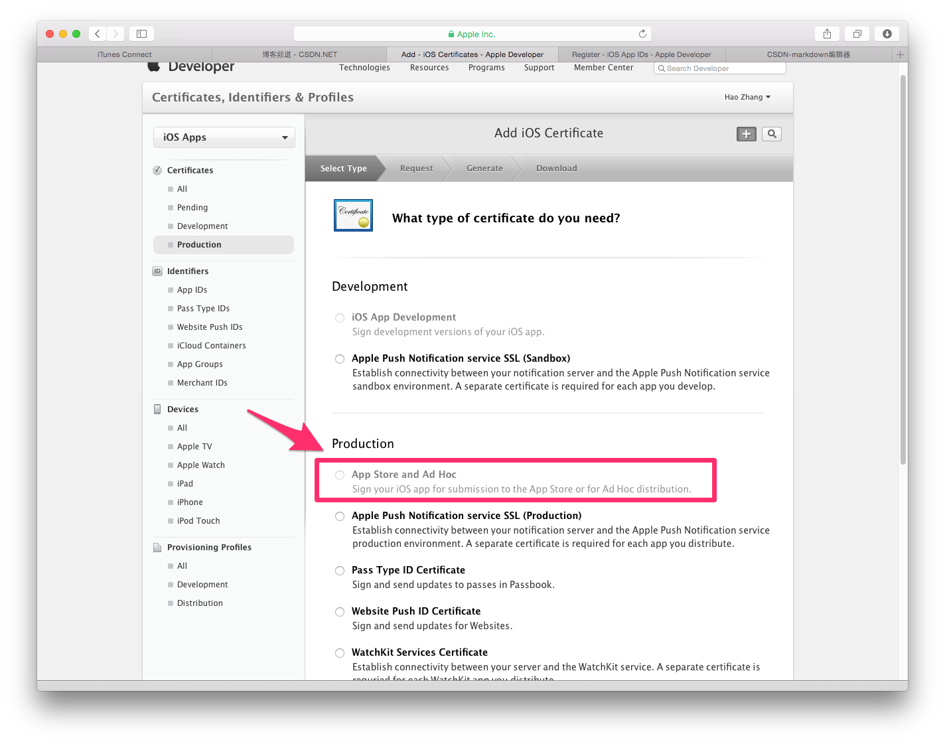Go forward with Safari forward arrow
945x744 pixels.
(x=115, y=34)
